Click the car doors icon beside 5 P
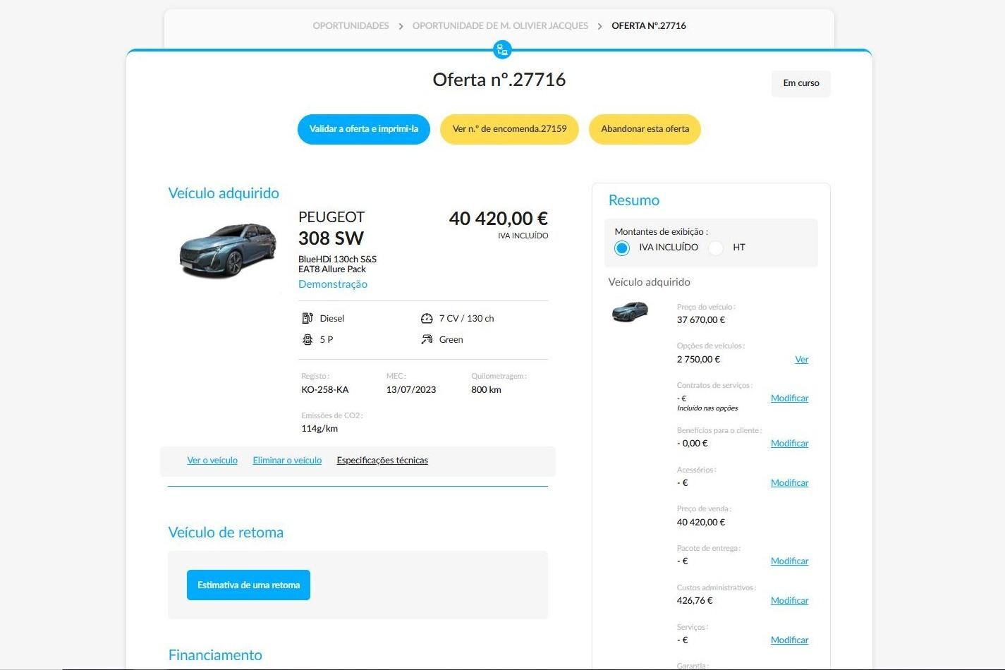The height and width of the screenshot is (670, 1005). (x=307, y=339)
